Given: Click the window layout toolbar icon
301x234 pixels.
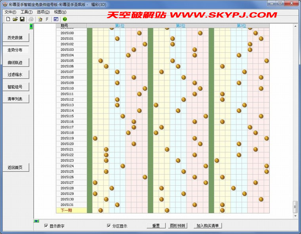Looking at the screenshot, I should (x=56, y=19).
